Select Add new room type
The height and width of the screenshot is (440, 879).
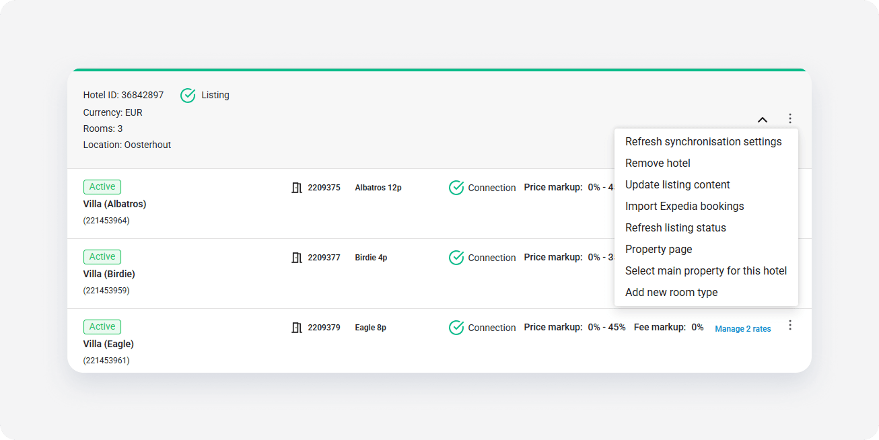[706, 293]
